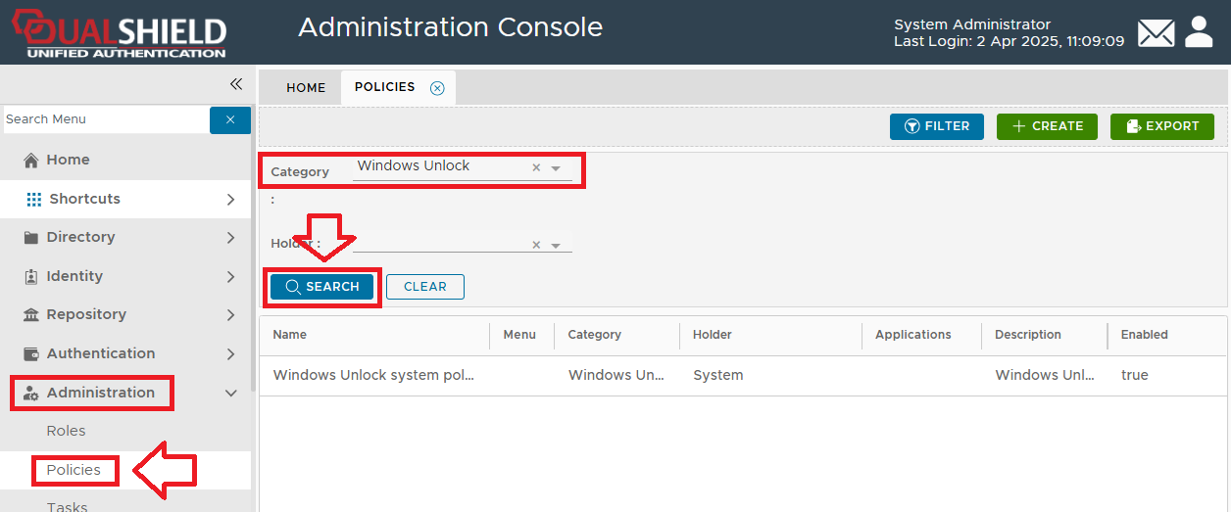Screen dimensions: 1231x512
Task: Close the Policies tab via X icon
Action: [x=437, y=88]
